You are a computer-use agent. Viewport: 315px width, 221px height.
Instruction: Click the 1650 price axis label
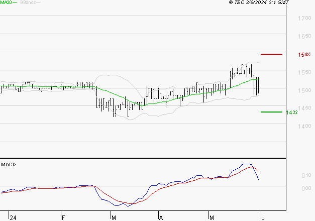click(x=304, y=36)
